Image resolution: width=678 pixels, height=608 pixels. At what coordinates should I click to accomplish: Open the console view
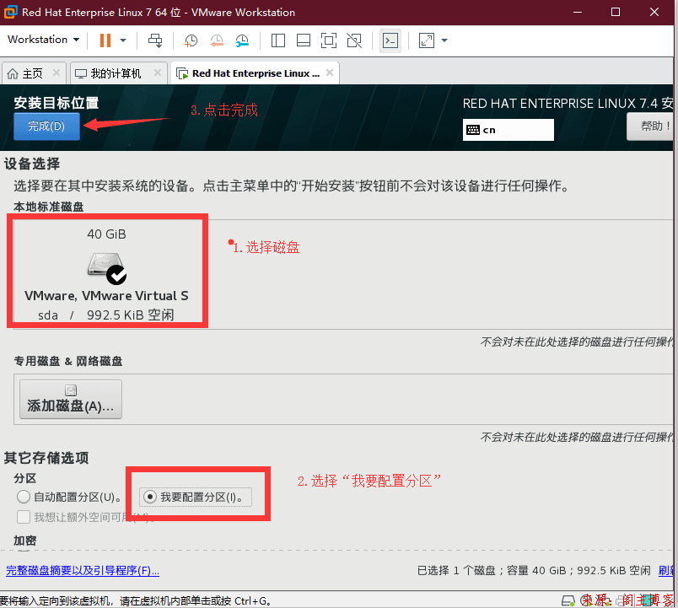tap(390, 40)
